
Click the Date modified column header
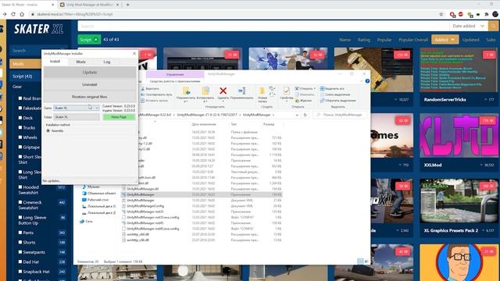coord(204,124)
